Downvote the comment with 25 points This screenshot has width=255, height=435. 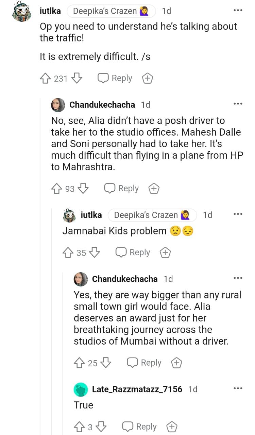pyautogui.click(x=106, y=363)
